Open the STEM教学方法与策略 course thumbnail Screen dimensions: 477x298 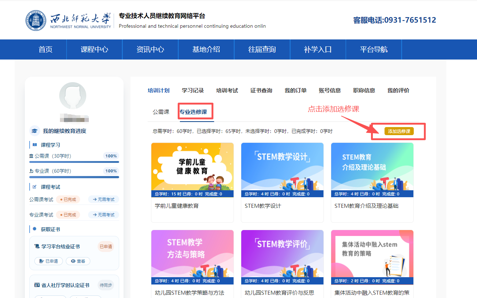tap(192, 257)
